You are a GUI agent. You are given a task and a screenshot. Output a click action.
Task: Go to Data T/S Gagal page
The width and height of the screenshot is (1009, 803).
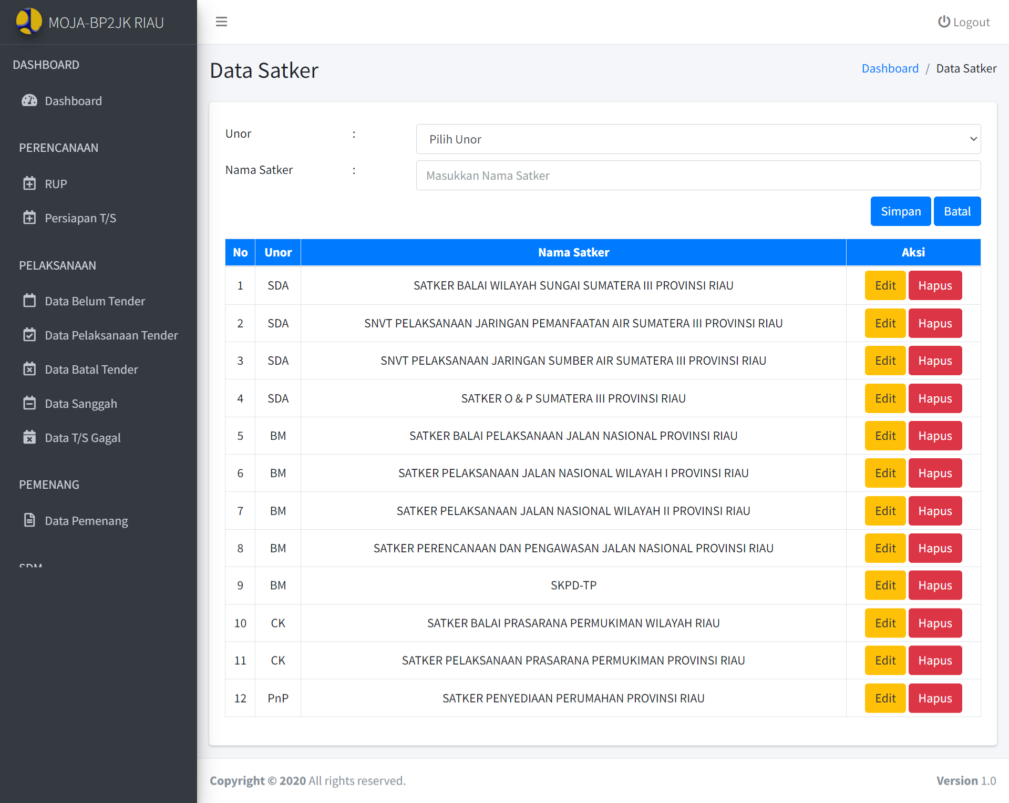[x=83, y=438]
